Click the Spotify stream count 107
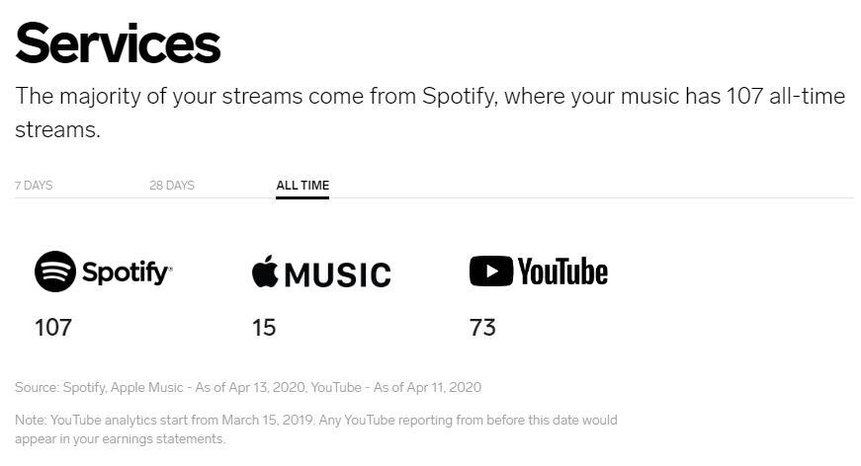Image resolution: width=861 pixels, height=466 pixels. (x=53, y=328)
